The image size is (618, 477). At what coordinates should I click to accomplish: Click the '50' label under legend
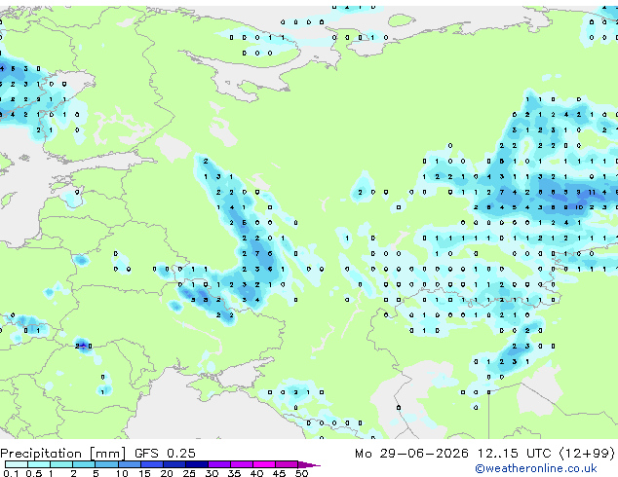click(301, 473)
